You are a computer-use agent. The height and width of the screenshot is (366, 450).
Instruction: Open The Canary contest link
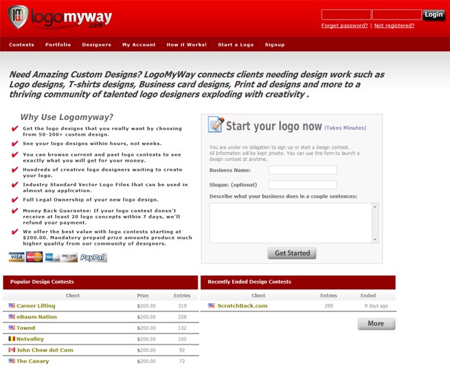point(32,361)
